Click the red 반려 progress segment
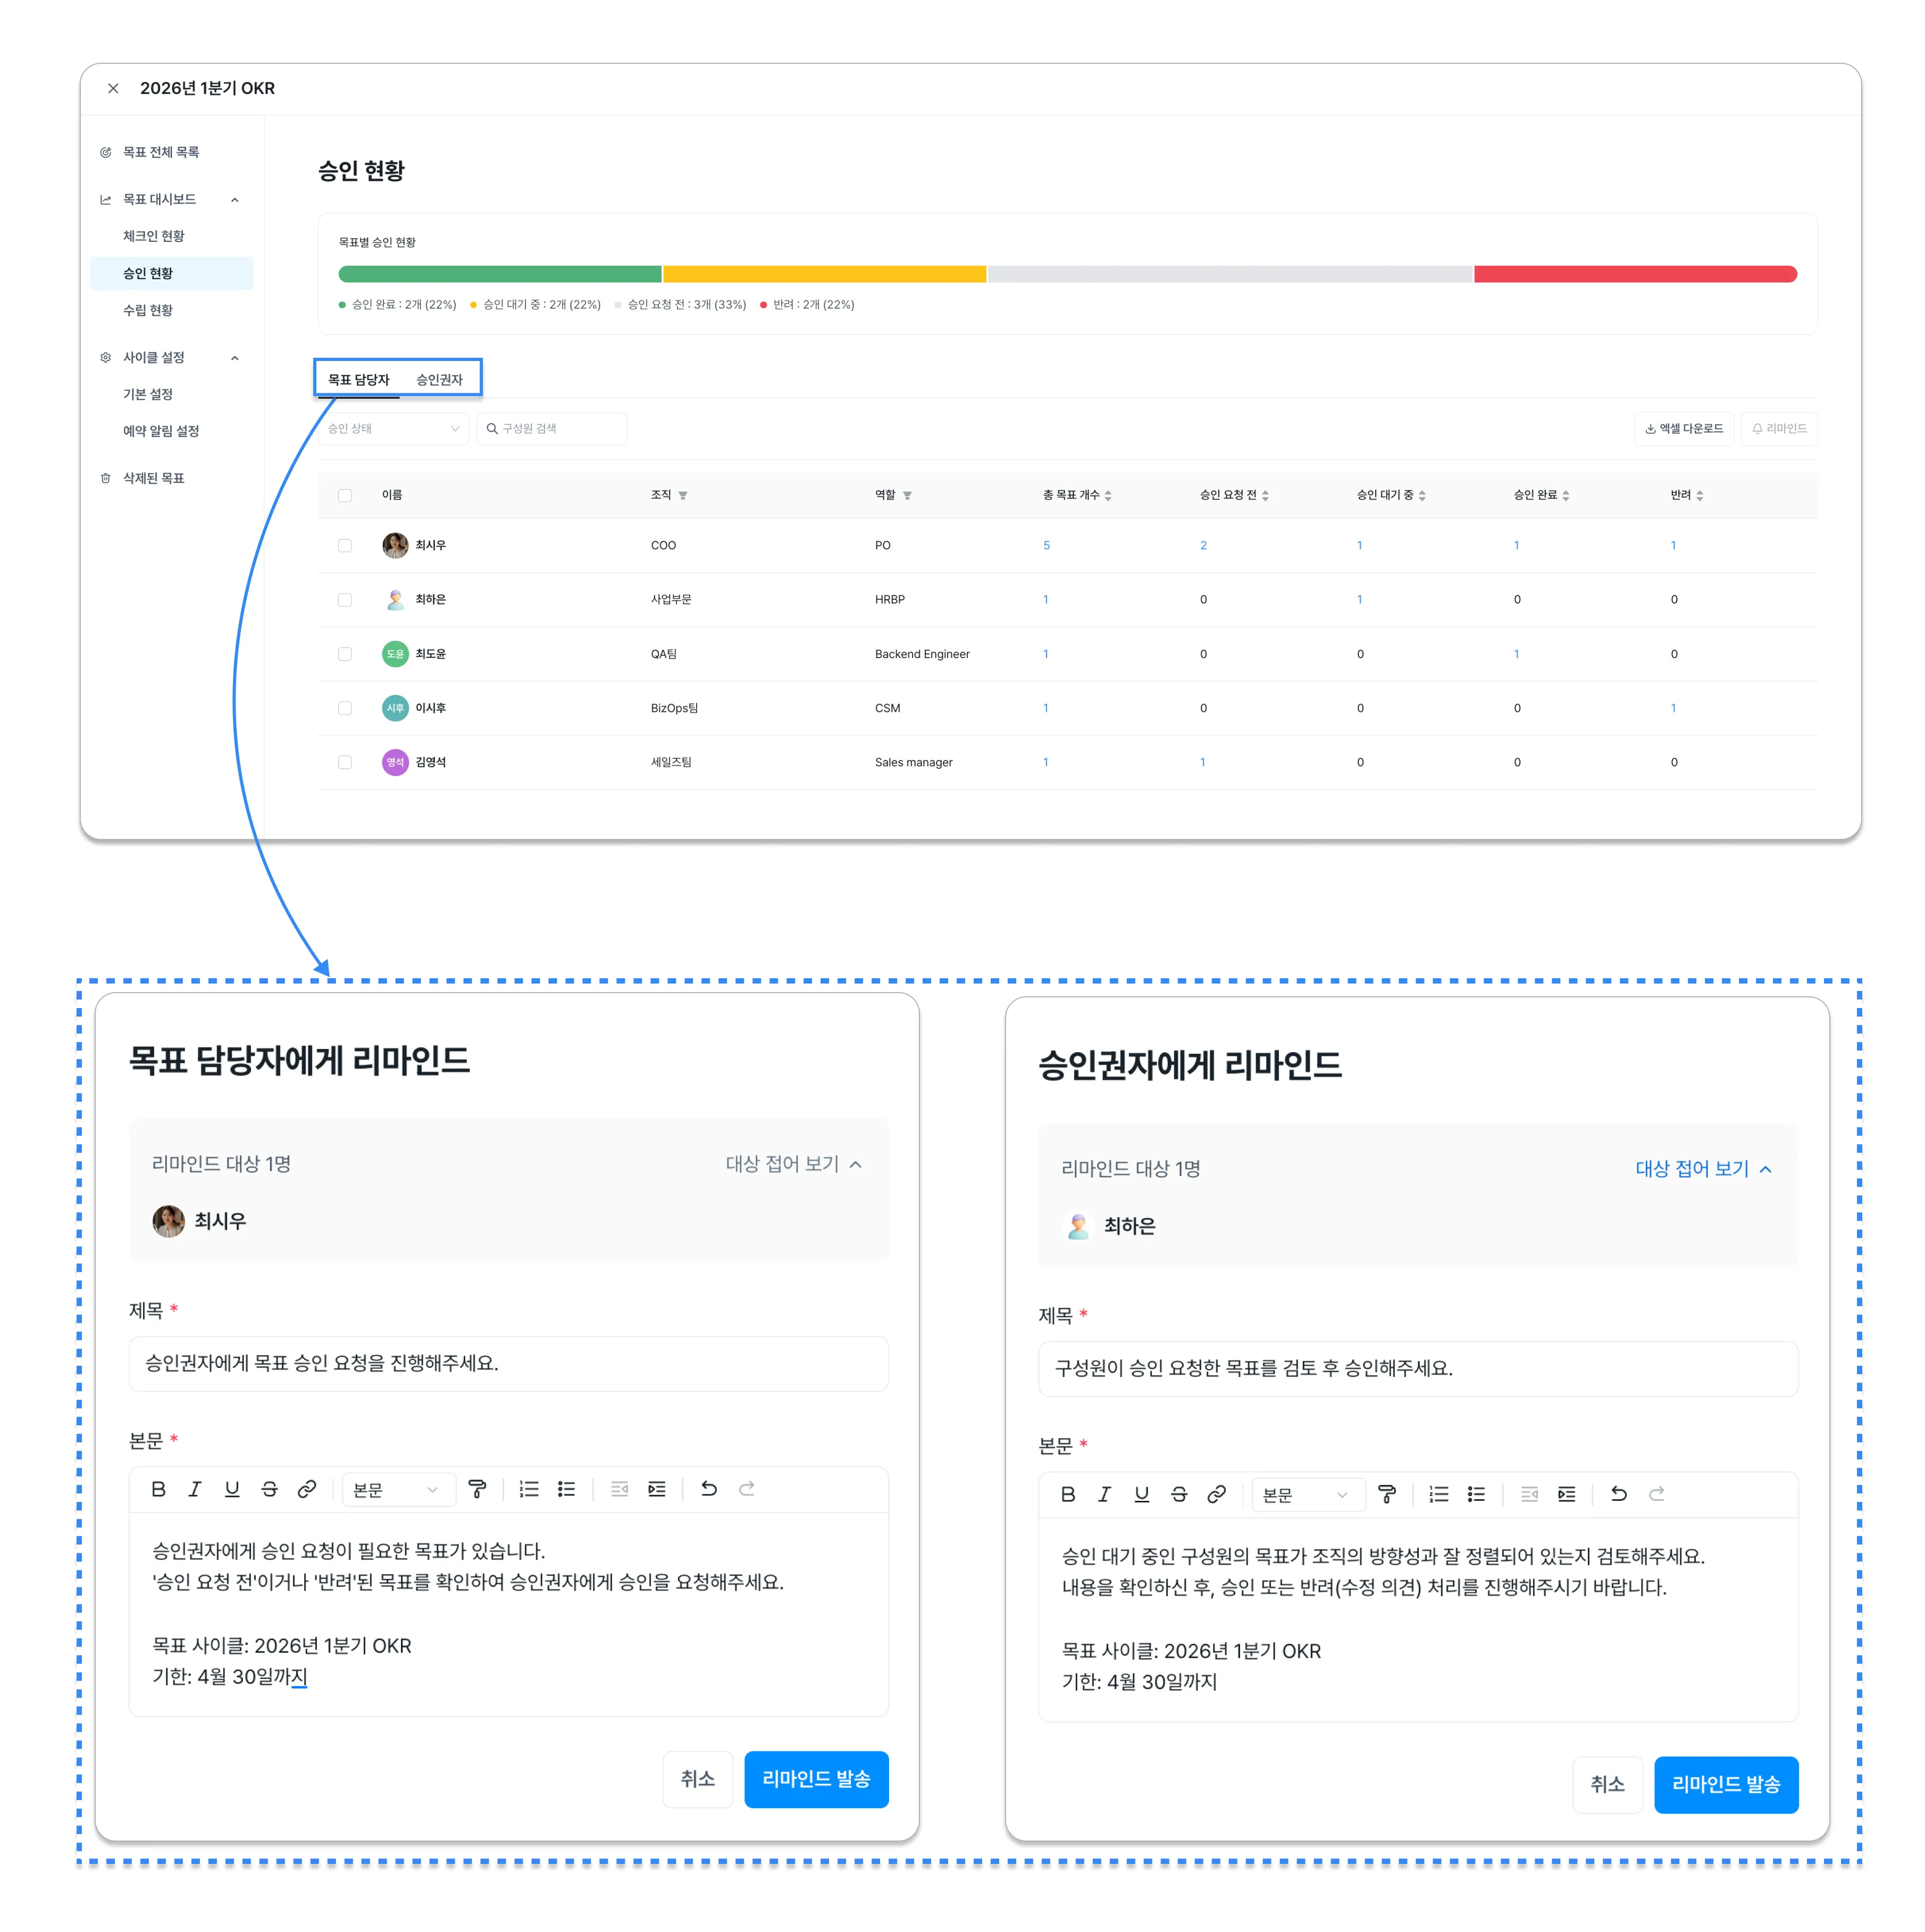 point(1636,274)
